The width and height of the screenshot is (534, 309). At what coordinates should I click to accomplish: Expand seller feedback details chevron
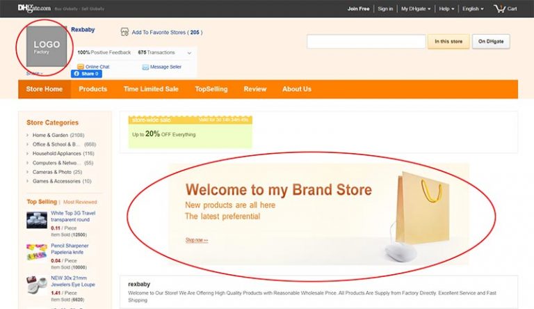(189, 53)
